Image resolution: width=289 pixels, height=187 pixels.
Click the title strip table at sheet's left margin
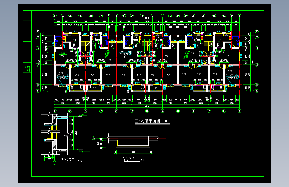pyautogui.click(x=27, y=41)
